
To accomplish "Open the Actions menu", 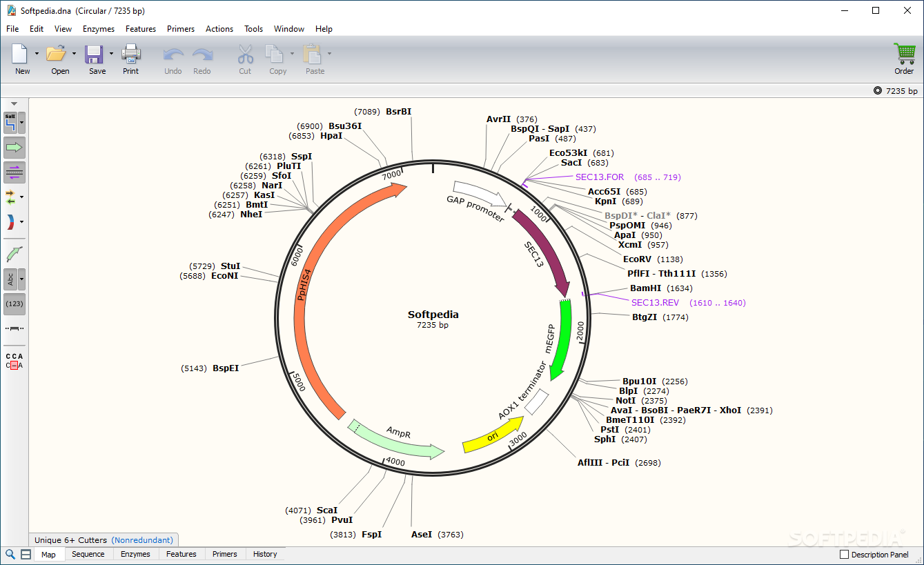I will [219, 29].
